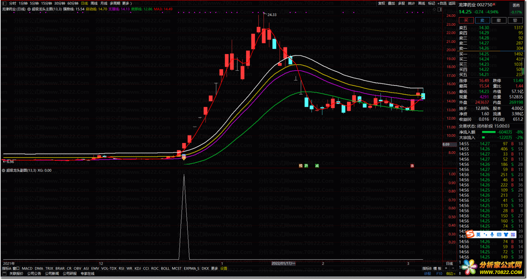This screenshot has height=280, width=528.
Task: Select the 15分钟 period tab
Action: [x=47, y=3]
